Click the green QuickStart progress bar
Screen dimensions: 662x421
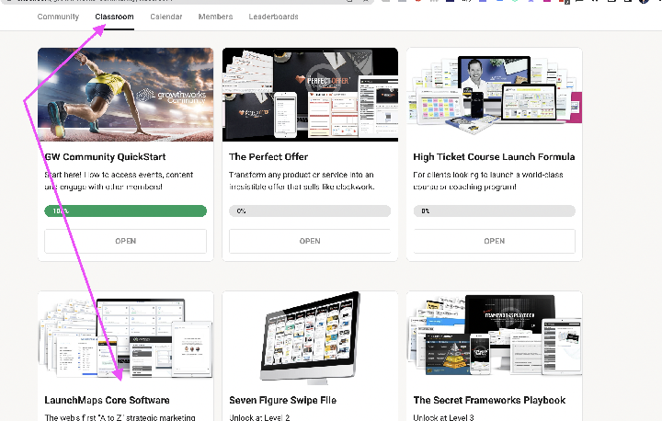click(x=125, y=210)
